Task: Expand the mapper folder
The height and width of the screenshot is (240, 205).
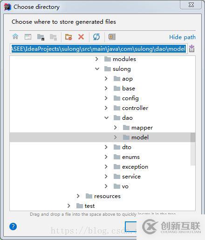Action: tap(116, 128)
